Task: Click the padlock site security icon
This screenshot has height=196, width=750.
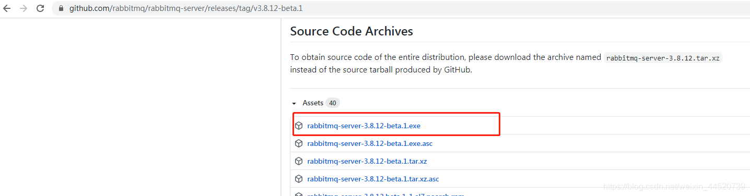Action: 61,9
